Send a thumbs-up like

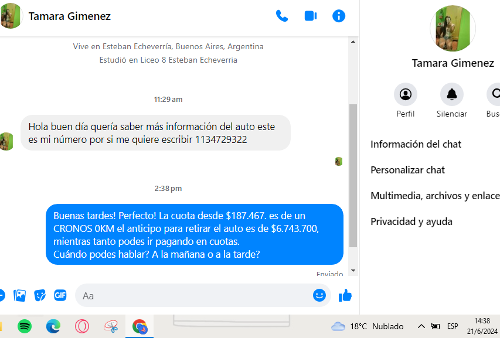345,295
